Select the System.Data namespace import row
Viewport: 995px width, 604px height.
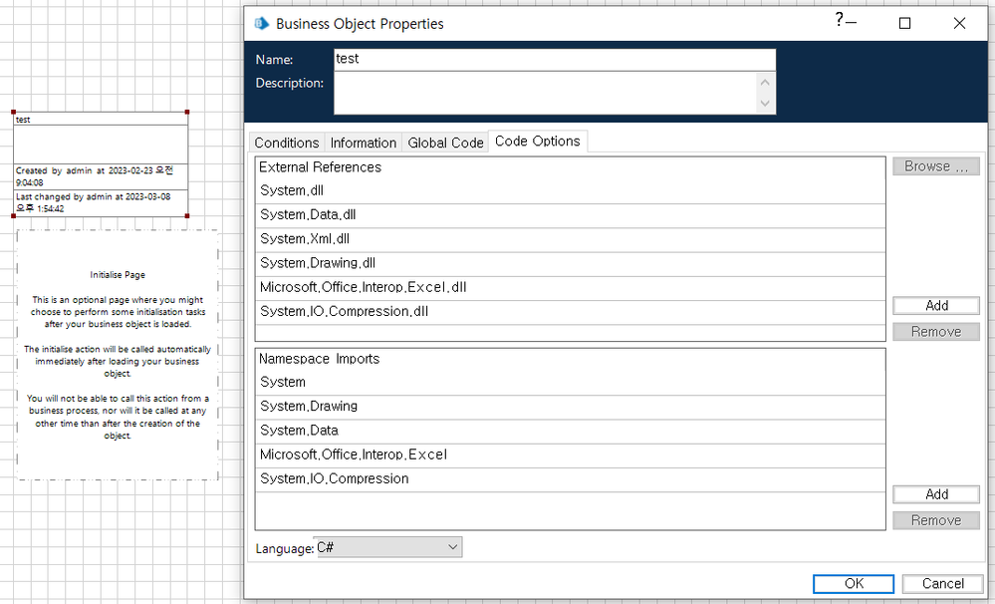coord(571,432)
